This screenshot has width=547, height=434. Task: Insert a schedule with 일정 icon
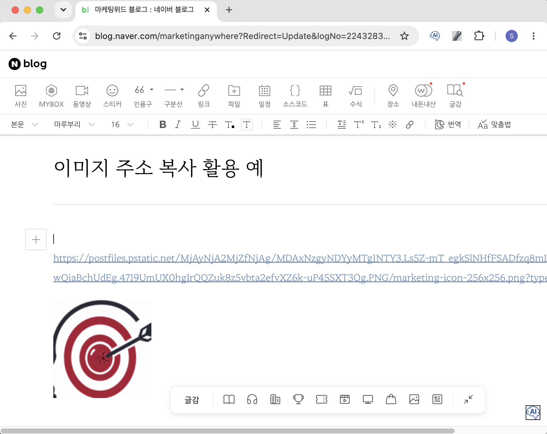coord(265,96)
